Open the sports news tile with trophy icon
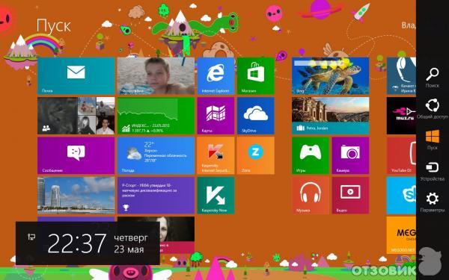The image size is (449, 280). [156, 196]
